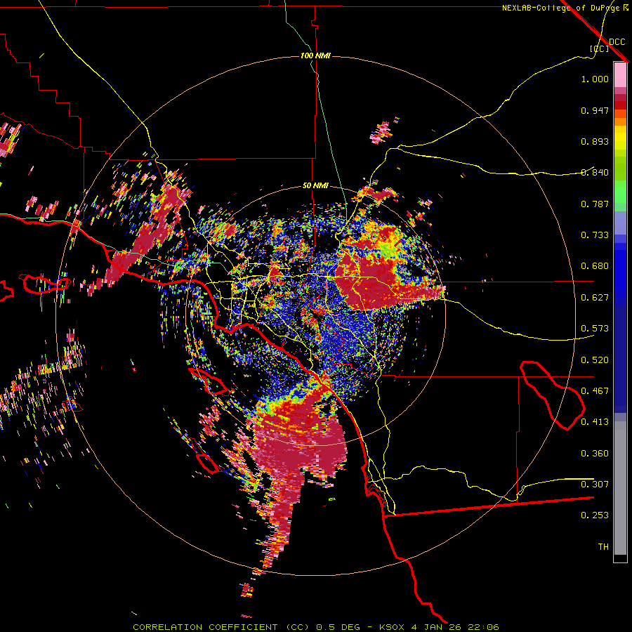The image size is (632, 632).
Task: Click the CORRELATION COEFFICIENT caption title
Action: [205, 627]
